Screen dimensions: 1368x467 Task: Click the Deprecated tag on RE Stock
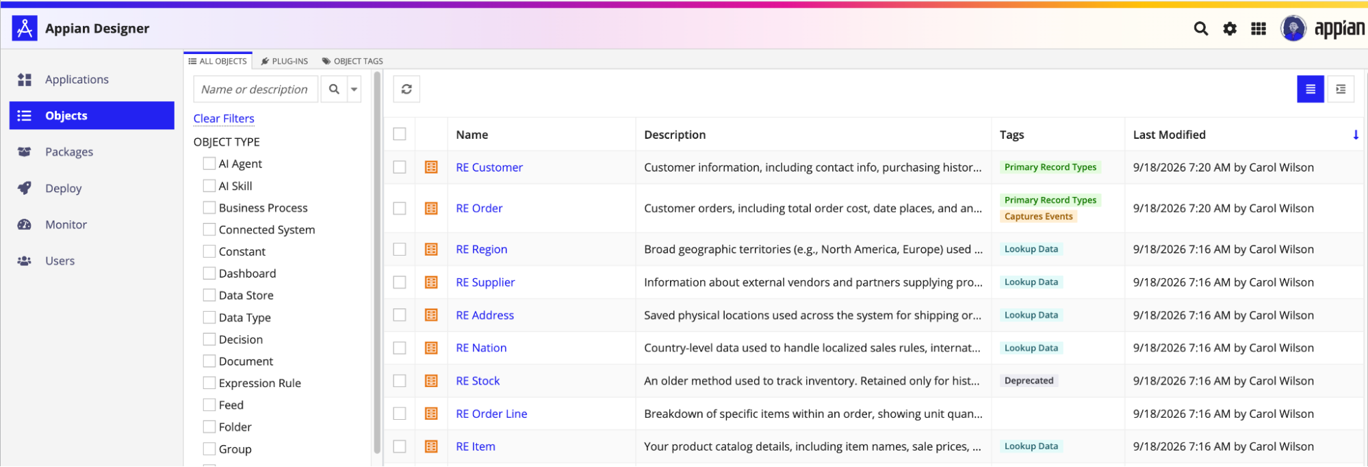click(x=1029, y=381)
